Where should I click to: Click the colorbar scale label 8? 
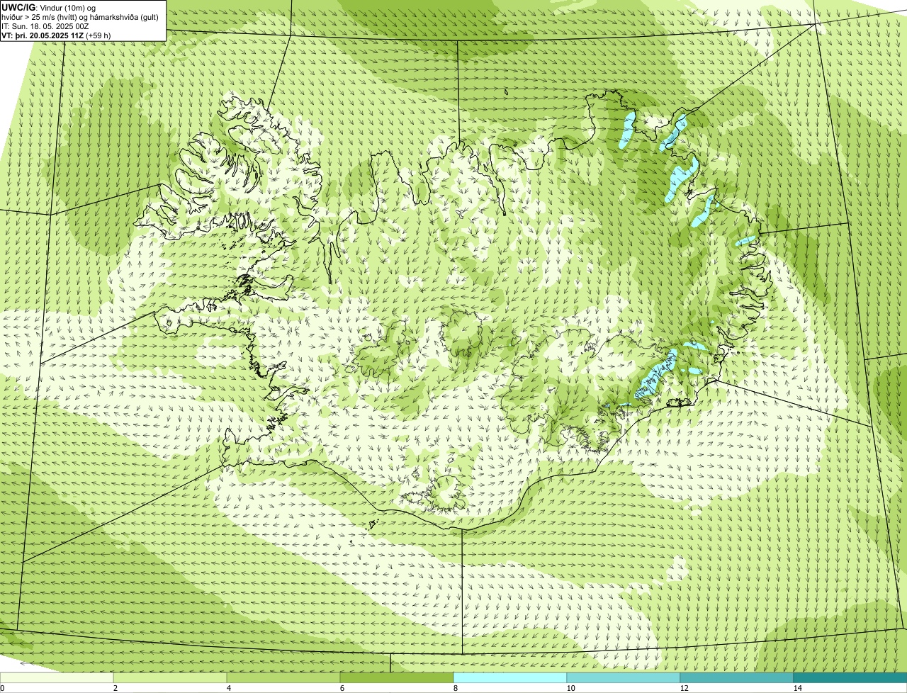[x=455, y=688]
